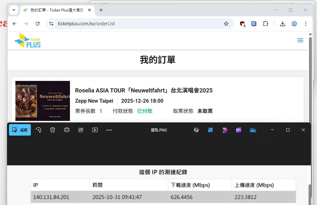Open Chrome extensions puzzle icon
The height and width of the screenshot is (205, 317).
(265, 24)
